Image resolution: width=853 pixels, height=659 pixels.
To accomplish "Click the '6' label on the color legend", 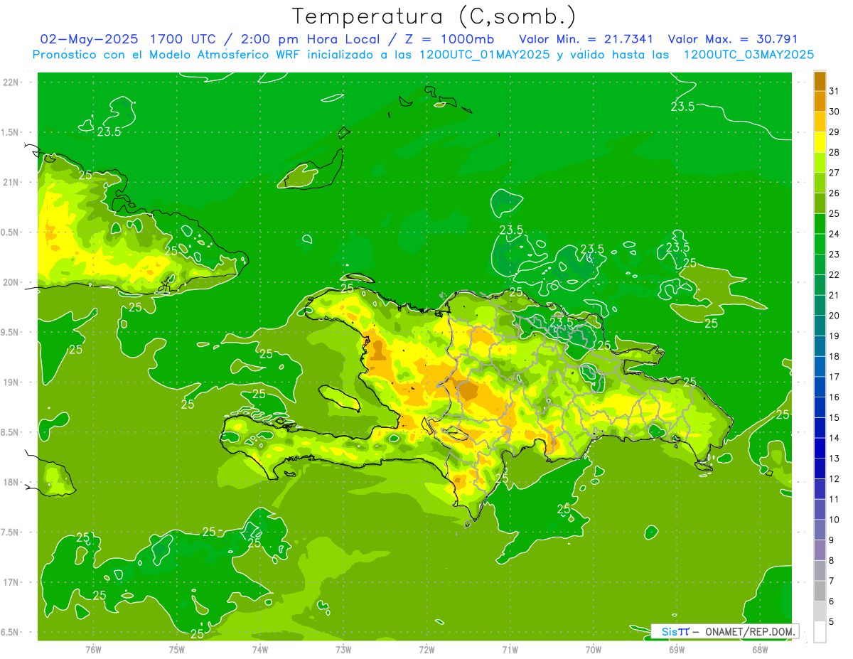I will [832, 601].
